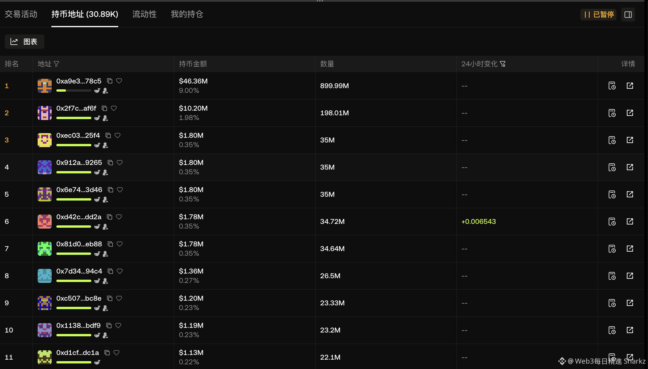The image size is (648, 369).
Task: Favorite address 0x1138...bdf9 with heart
Action: (118, 326)
